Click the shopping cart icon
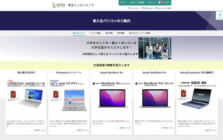 pyautogui.click(x=160, y=2)
